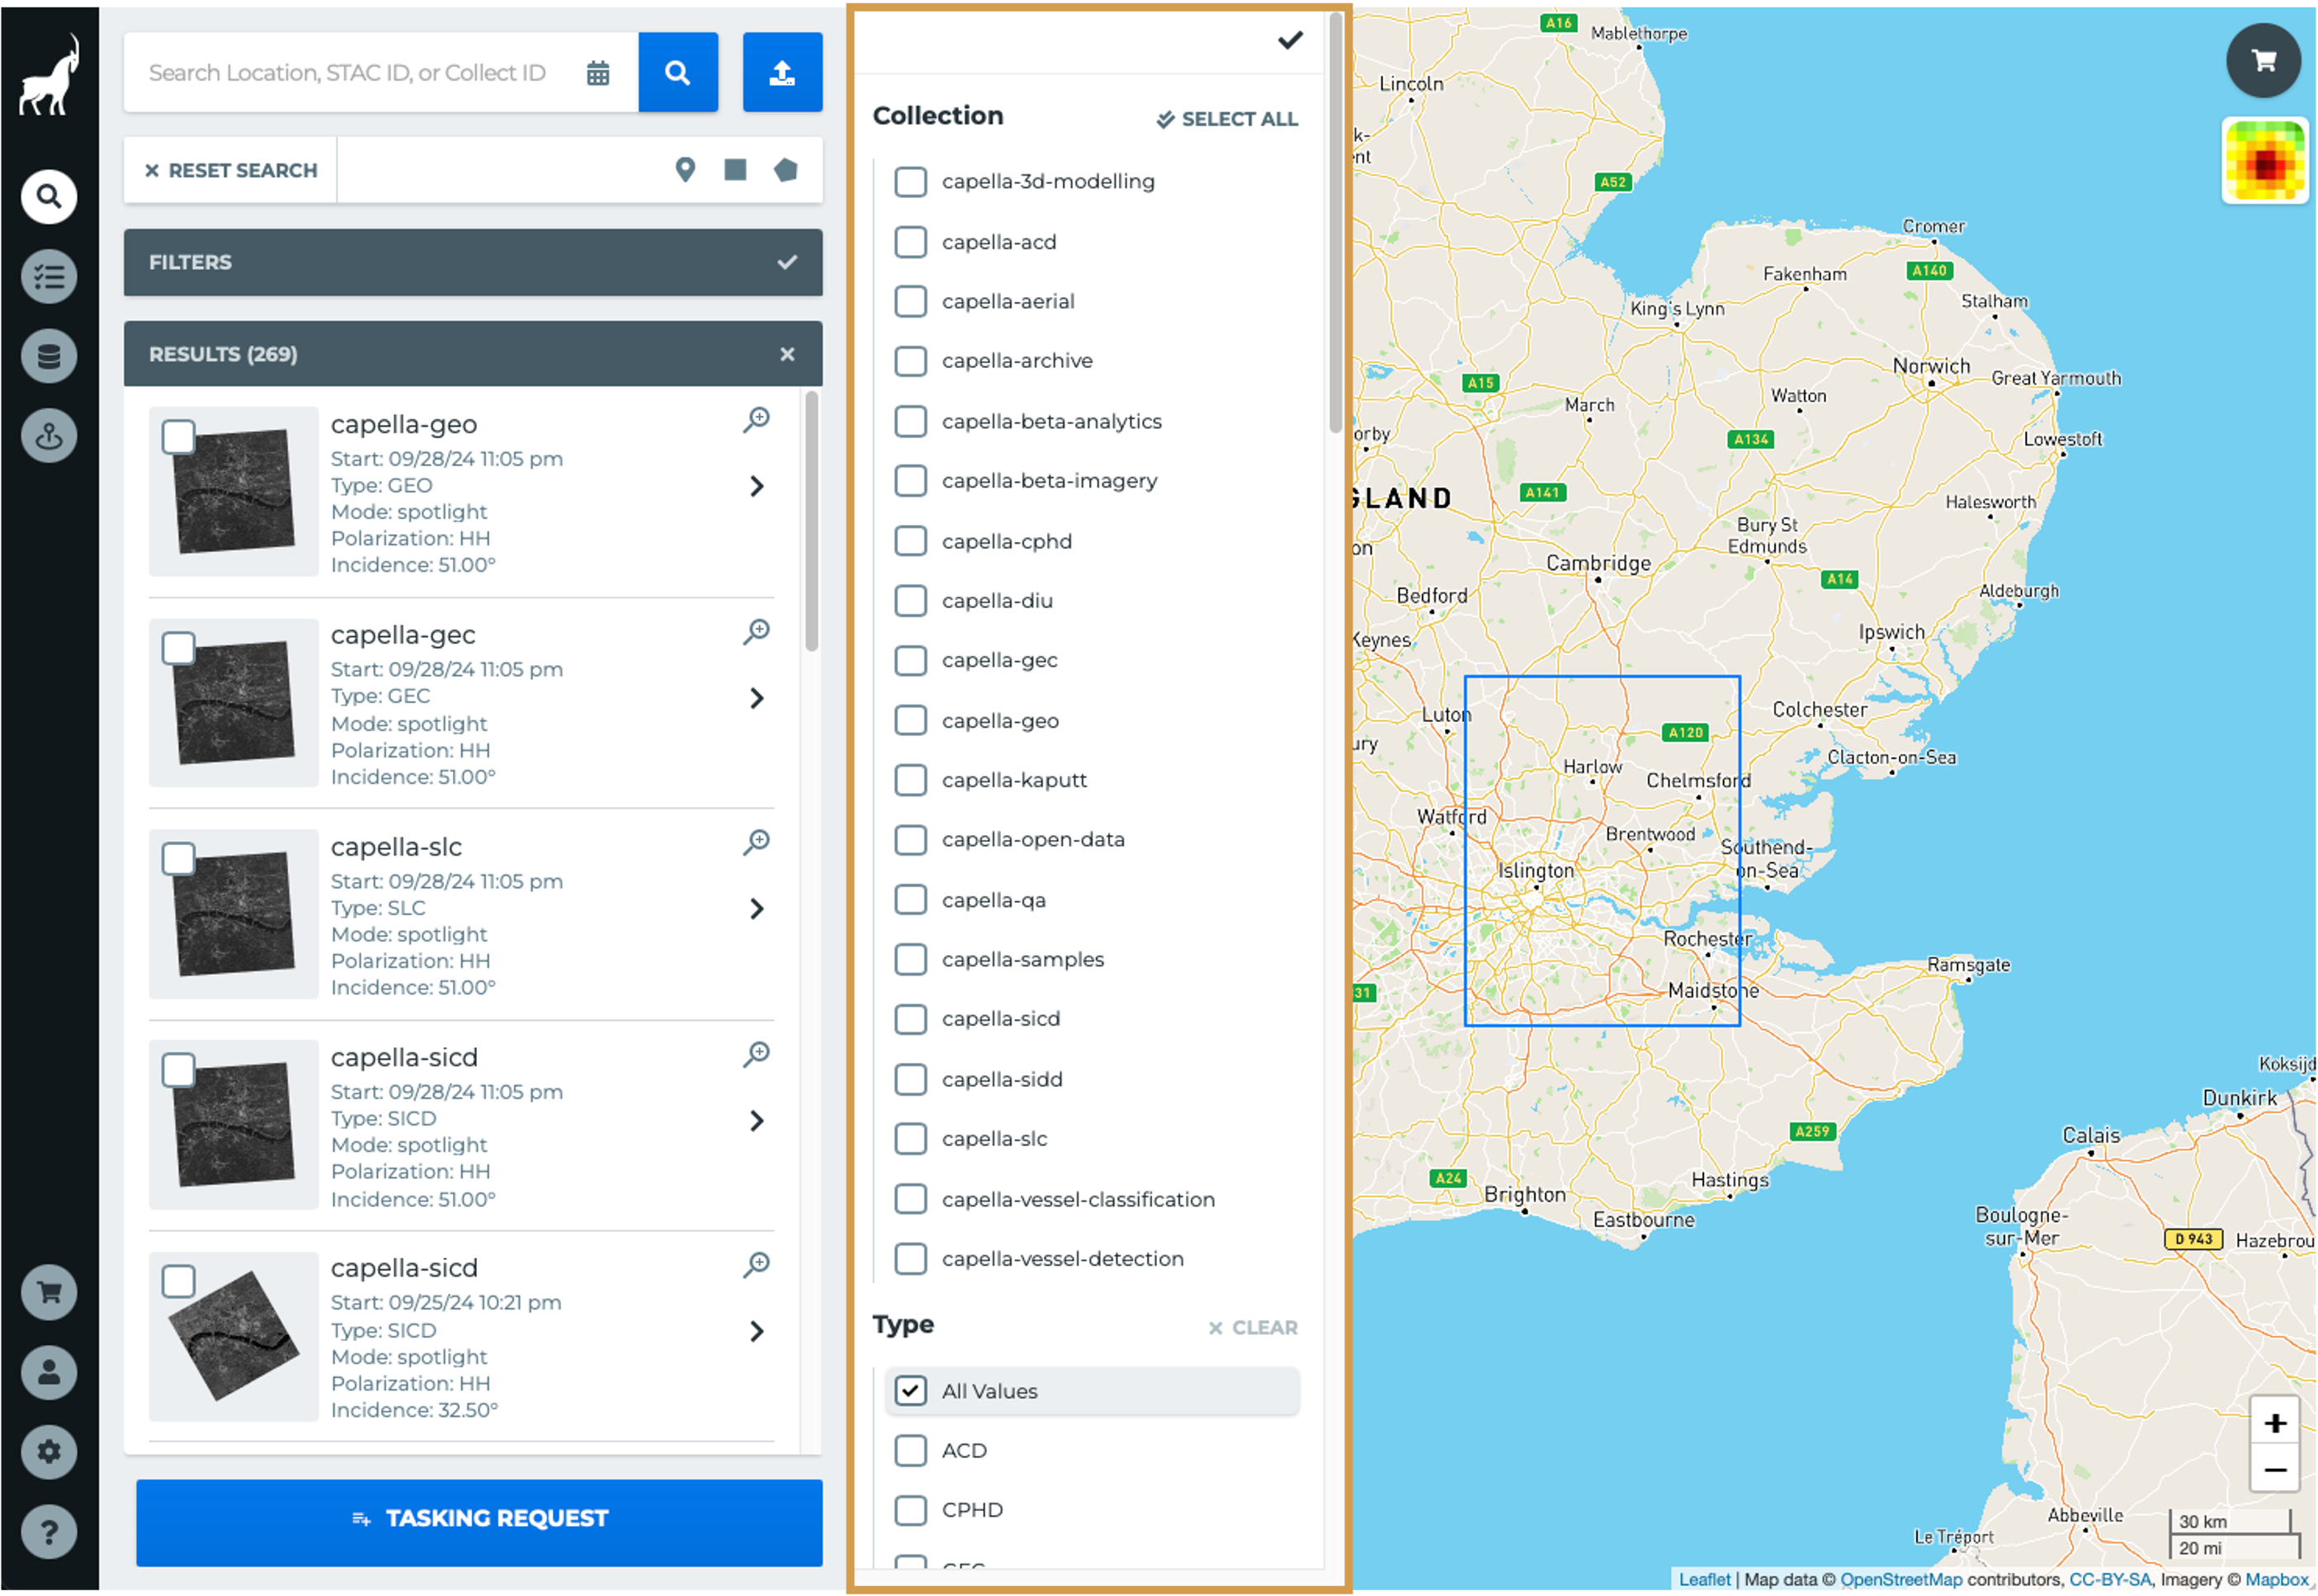Open the task list sidebar icon
The height and width of the screenshot is (1596, 2318).
pos(49,276)
